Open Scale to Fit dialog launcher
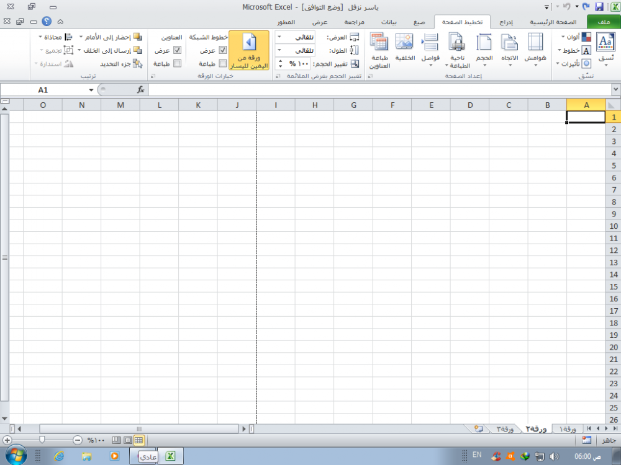 [x=278, y=76]
